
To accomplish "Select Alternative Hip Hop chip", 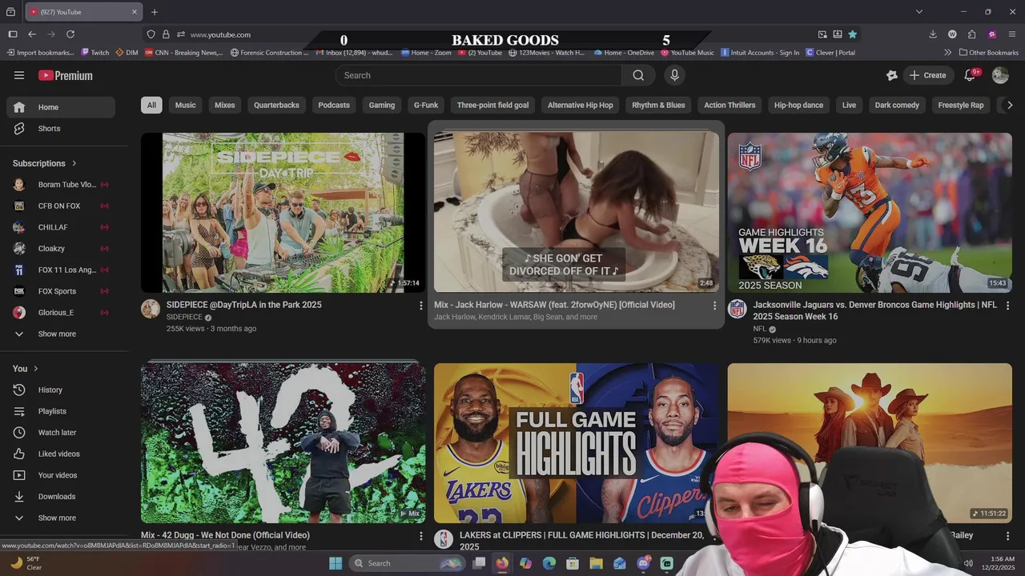I will 581,105.
